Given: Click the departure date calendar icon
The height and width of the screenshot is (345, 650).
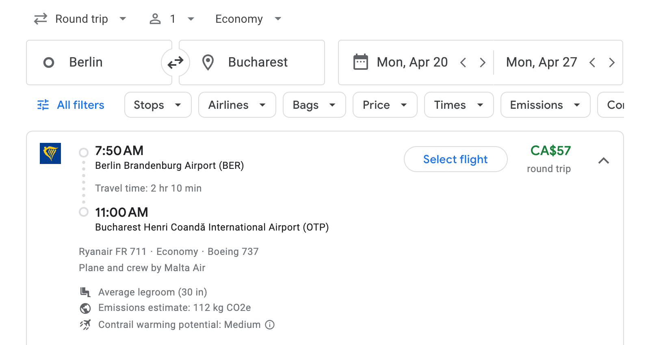Looking at the screenshot, I should (360, 62).
